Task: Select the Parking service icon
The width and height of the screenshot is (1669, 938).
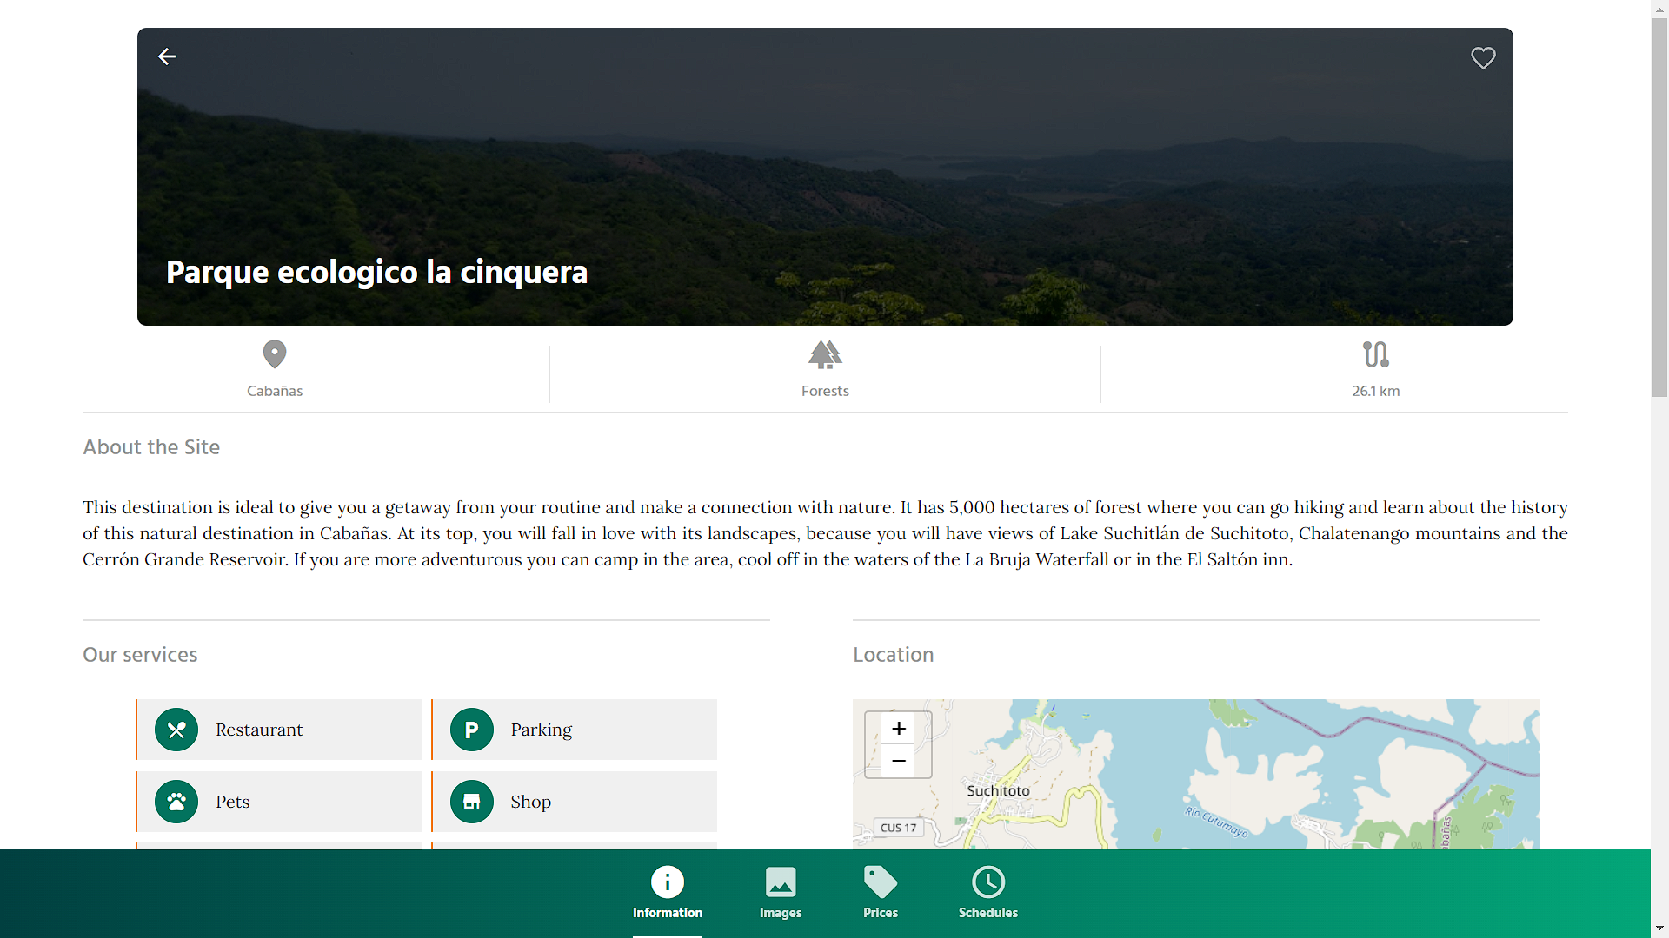Action: [x=472, y=730]
